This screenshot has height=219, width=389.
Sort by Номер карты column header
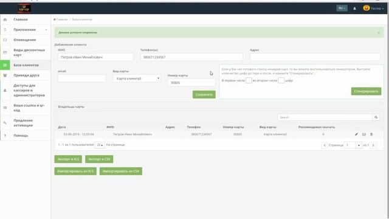233,127
